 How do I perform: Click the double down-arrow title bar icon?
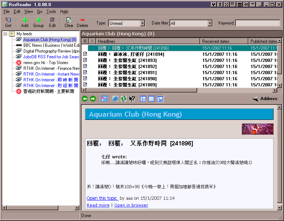tap(220, 4)
